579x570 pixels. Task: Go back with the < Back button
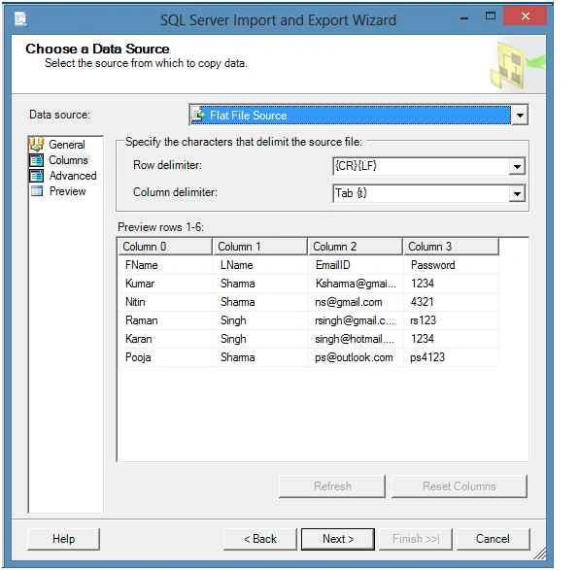click(260, 539)
